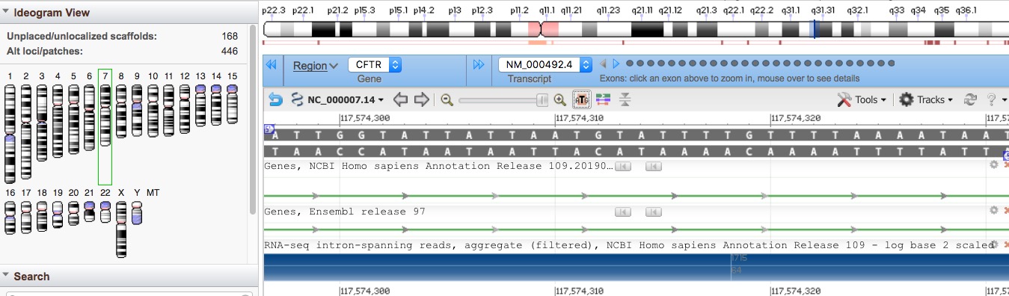Zoom out with the minus magnifier
This screenshot has height=296, width=1009.
point(447,99)
